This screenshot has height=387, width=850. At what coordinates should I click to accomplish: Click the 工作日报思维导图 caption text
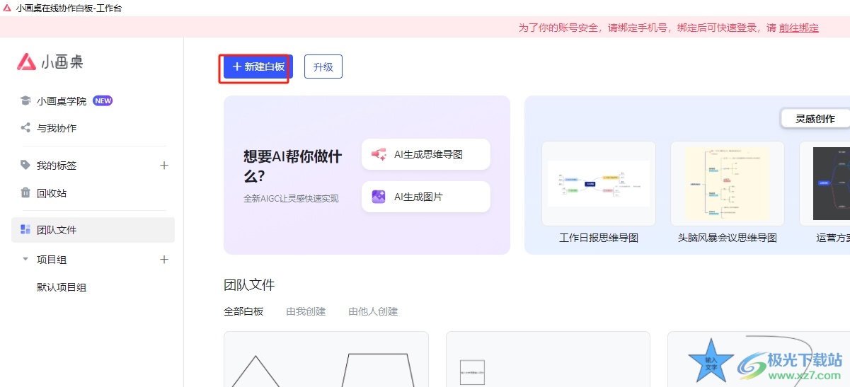599,238
